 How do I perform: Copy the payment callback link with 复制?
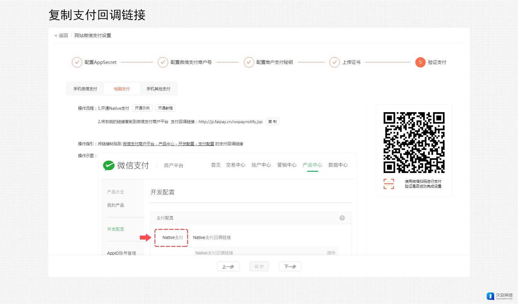[x=272, y=122]
